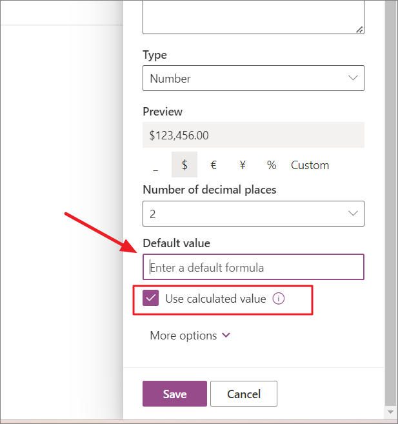Save the column settings
The width and height of the screenshot is (398, 424).
pyautogui.click(x=175, y=394)
